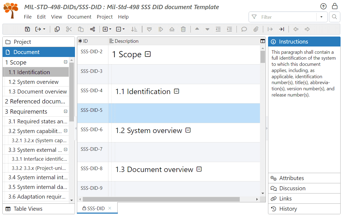This screenshot has width=343, height=215.
Task: Click the arrow-from-bar icon
Action: click(270, 29)
